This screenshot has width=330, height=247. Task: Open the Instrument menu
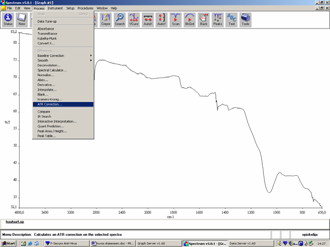coord(55,8)
